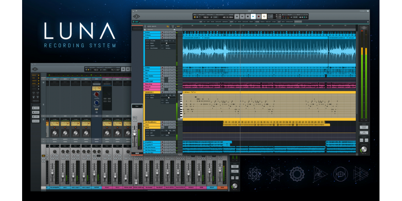The image size is (402, 201).
Task: Toggle SENDS view in mixer sidebar
Action: (x=36, y=84)
